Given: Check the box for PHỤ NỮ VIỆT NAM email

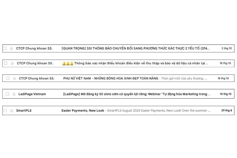Looking at the screenshot, I should [8, 78].
